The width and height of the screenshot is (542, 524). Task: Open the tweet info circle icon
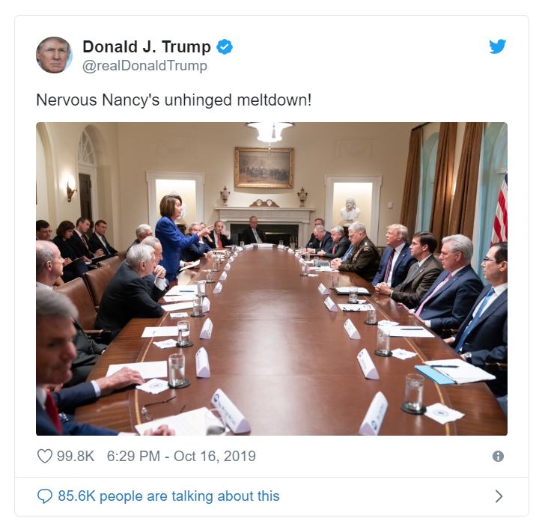498,456
